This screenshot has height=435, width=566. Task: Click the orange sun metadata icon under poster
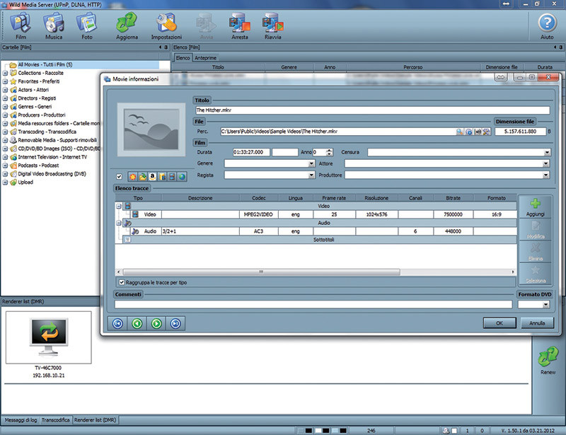pos(132,177)
